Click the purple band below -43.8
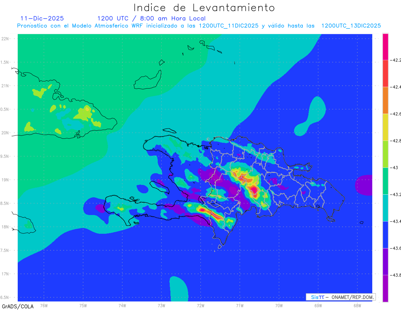This screenshot has height=310, width=401. [385, 288]
